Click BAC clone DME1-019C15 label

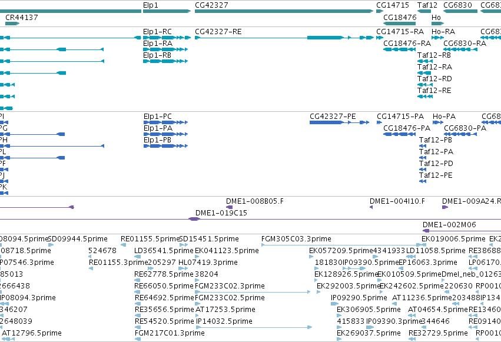(x=221, y=213)
